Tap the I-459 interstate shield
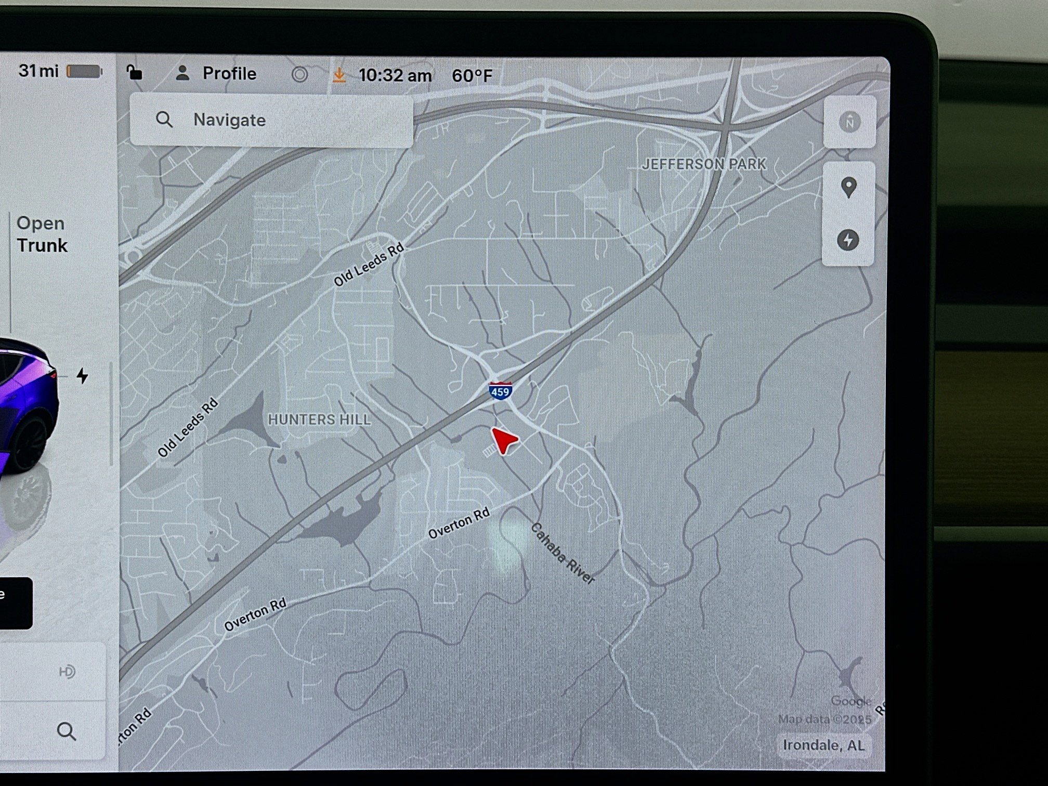1048x786 pixels. (500, 390)
